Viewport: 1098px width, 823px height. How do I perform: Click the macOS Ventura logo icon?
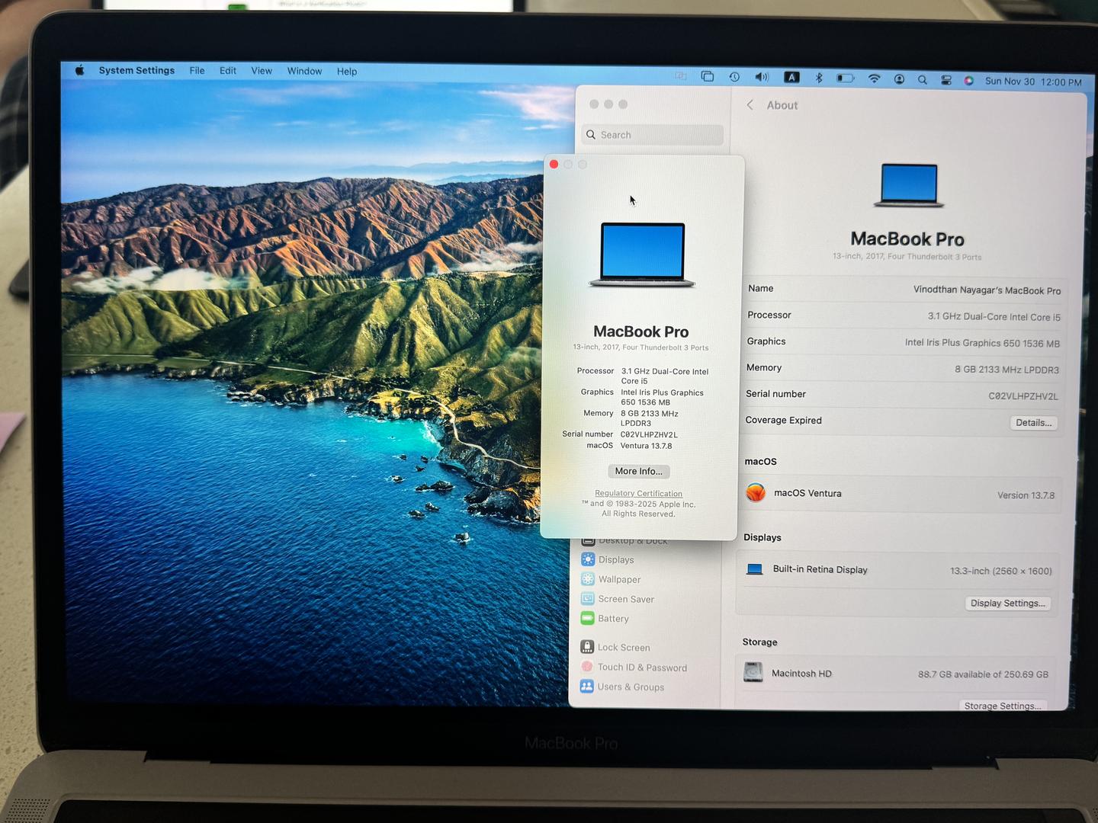(x=756, y=492)
